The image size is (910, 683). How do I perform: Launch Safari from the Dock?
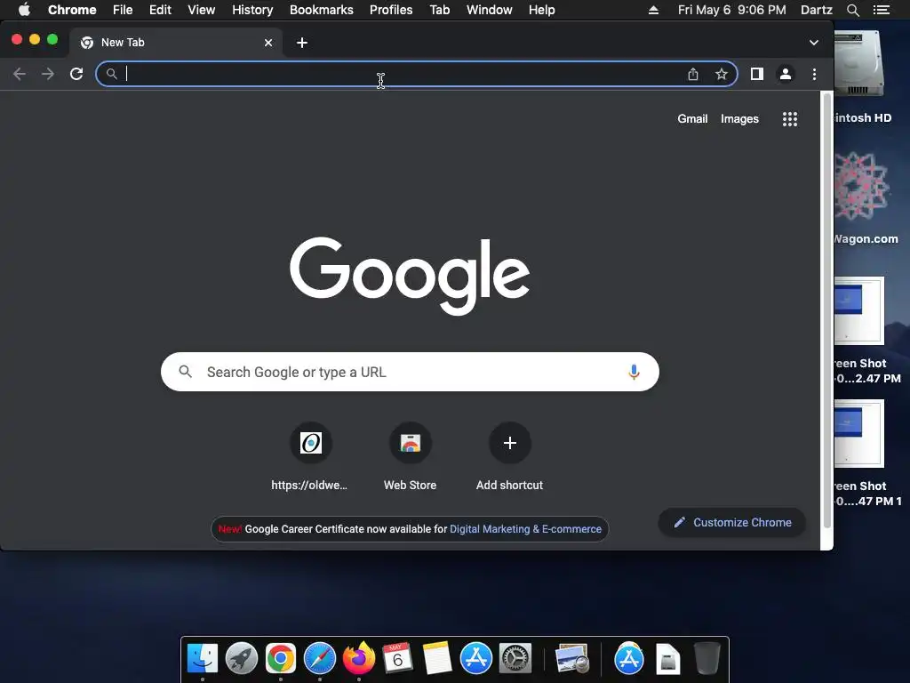tap(320, 659)
